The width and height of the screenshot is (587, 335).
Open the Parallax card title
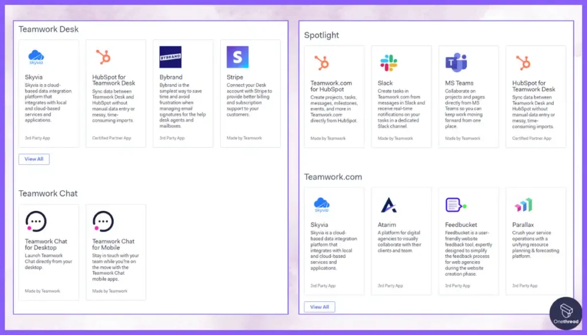coord(523,224)
